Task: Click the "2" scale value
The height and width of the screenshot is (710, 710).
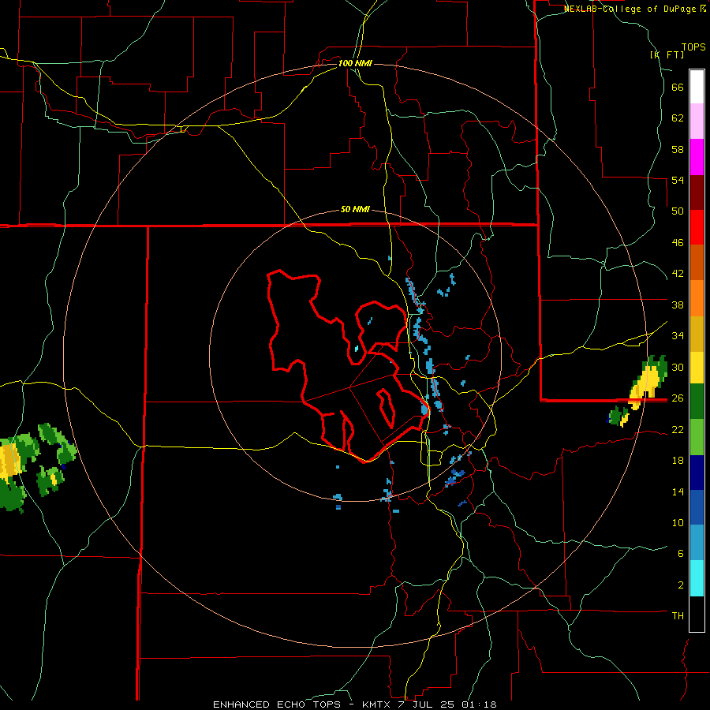Action: tap(681, 585)
